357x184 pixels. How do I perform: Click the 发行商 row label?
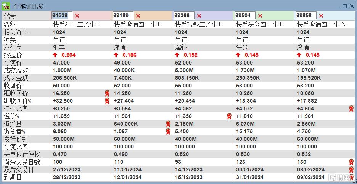click(x=13, y=47)
